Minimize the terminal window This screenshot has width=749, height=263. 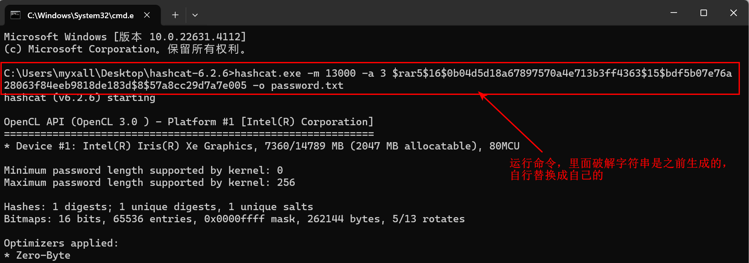tap(674, 13)
